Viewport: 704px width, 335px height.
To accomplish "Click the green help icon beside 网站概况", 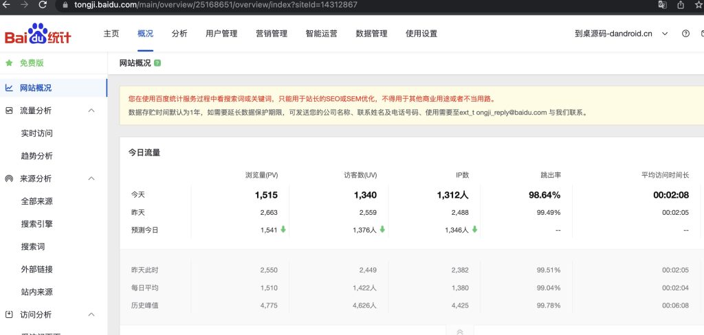I will [x=157, y=63].
